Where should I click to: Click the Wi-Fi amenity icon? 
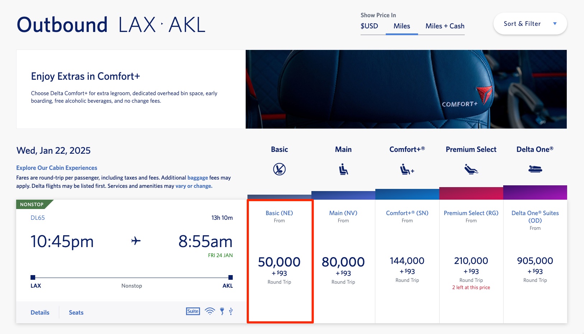(x=210, y=311)
